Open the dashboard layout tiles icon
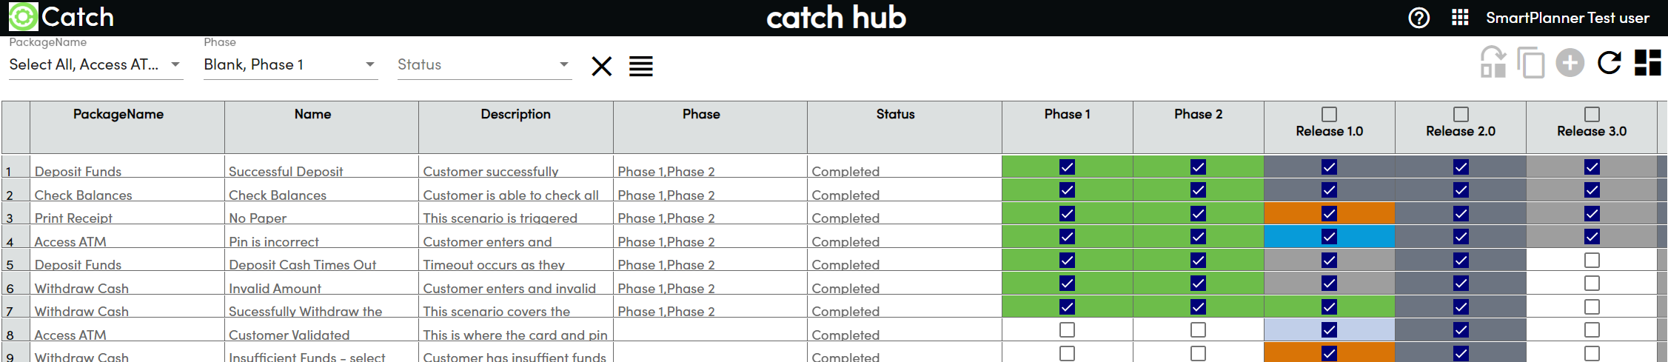The height and width of the screenshot is (362, 1668). point(1648,63)
